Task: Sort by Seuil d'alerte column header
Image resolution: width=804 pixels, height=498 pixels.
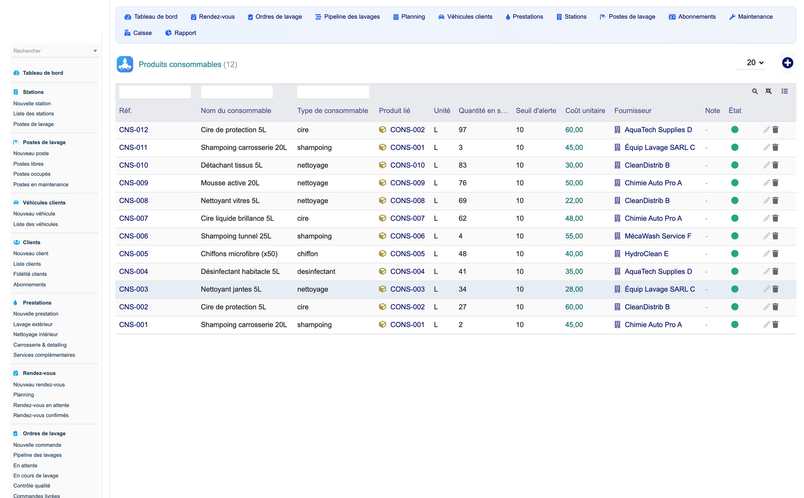Action: (x=536, y=111)
